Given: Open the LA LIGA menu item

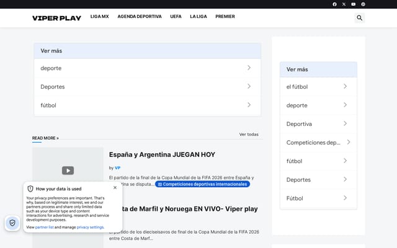Looking at the screenshot, I should [x=198, y=17].
